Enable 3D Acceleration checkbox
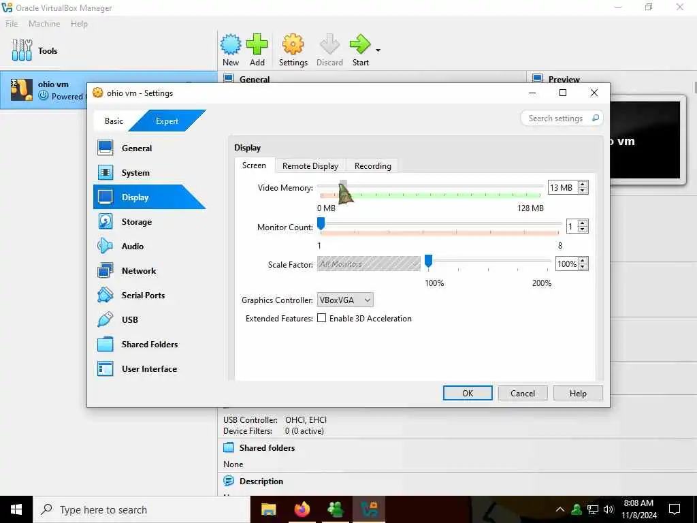Viewport: 697px width, 523px height. point(322,318)
